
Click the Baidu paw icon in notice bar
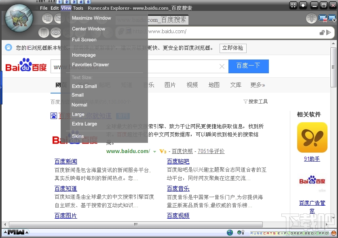pos(8,47)
